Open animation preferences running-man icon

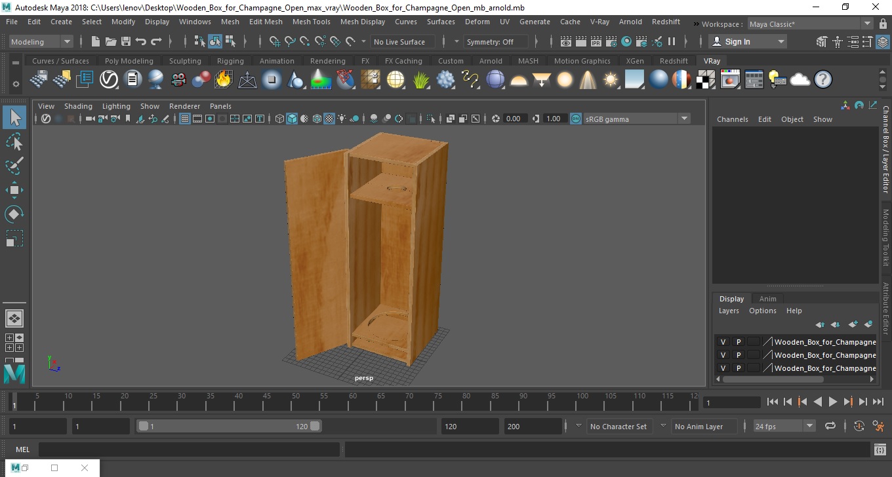point(879,426)
